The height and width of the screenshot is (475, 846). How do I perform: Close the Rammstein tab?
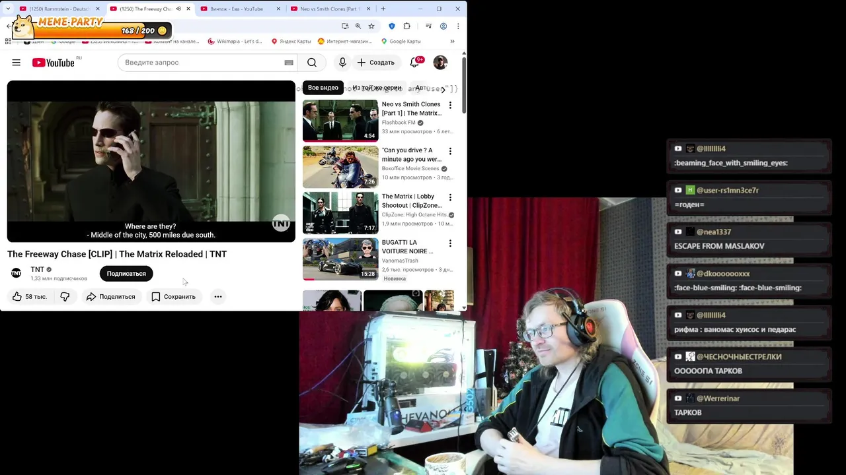98,9
